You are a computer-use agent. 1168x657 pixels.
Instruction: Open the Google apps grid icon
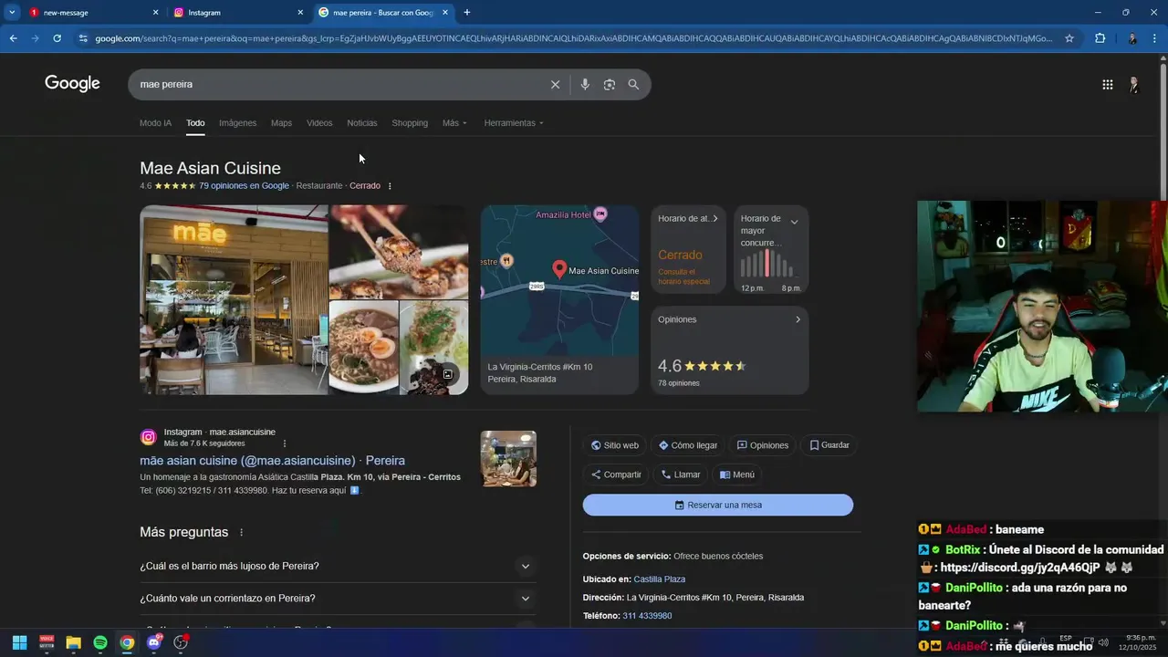tap(1107, 84)
